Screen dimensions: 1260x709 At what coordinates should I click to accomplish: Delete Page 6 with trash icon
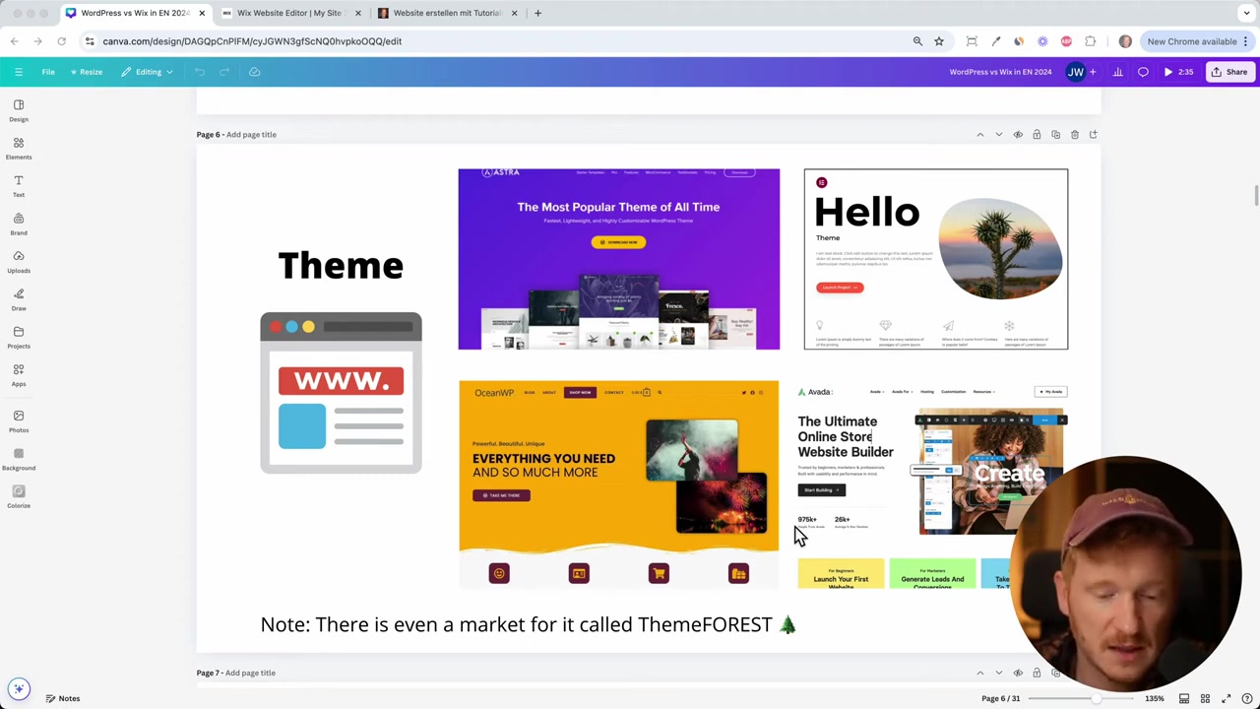point(1075,134)
